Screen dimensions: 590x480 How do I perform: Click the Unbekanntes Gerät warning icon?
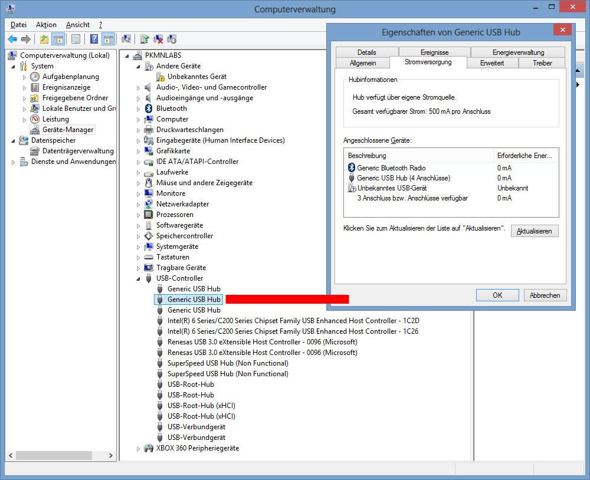click(160, 77)
